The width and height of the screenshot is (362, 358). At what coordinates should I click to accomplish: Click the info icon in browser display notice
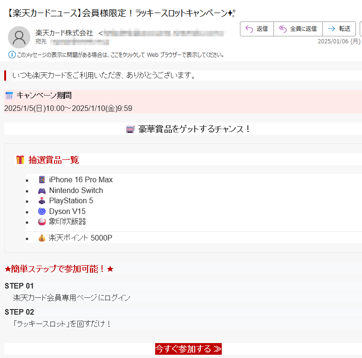click(x=12, y=55)
